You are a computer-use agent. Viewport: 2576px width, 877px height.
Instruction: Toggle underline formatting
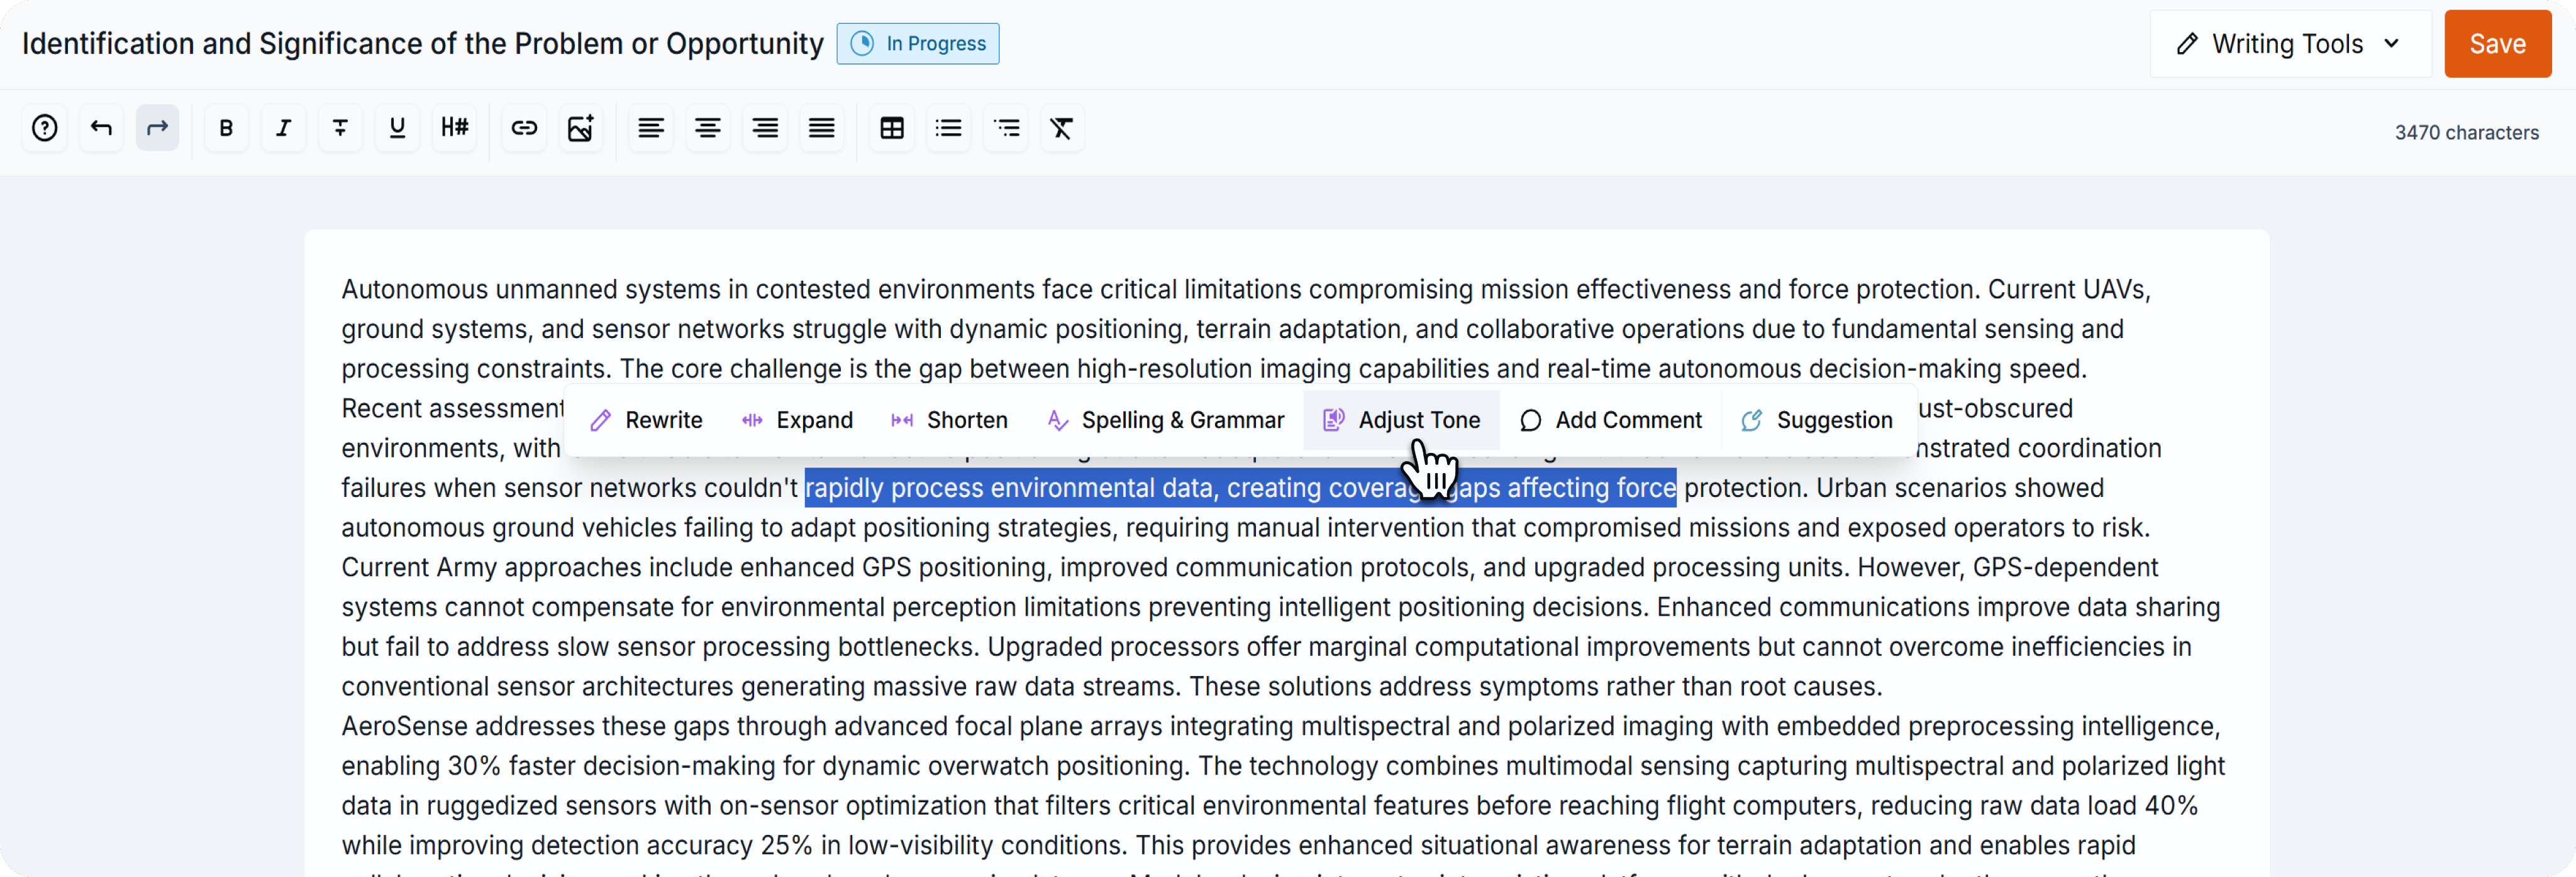coord(397,128)
